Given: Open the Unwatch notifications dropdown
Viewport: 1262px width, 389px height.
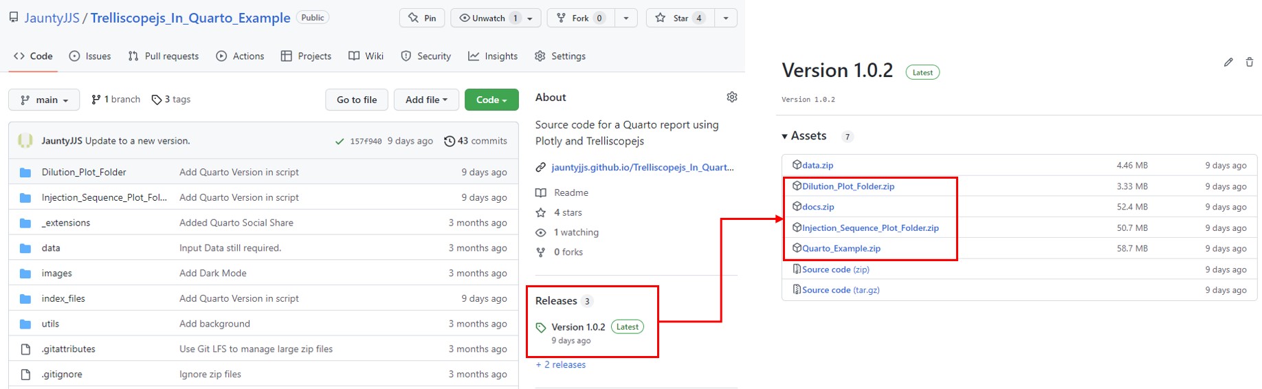Looking at the screenshot, I should tap(496, 18).
